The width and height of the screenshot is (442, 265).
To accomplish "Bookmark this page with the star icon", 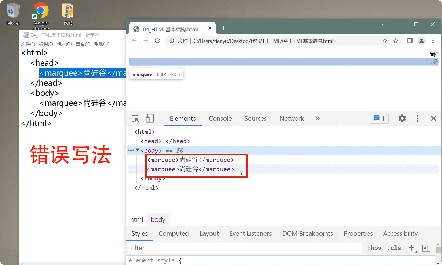I will pyautogui.click(x=396, y=41).
